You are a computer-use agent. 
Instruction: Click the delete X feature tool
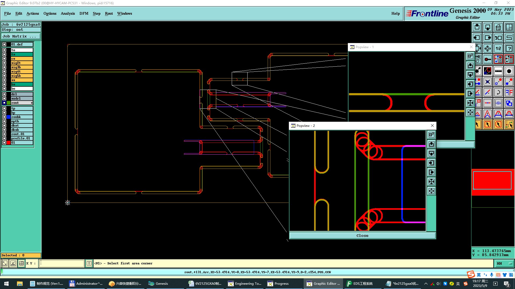488,82
